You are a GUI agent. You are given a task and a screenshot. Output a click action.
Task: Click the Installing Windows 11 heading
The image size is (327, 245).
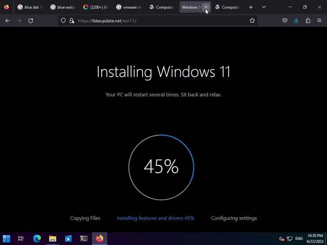click(x=163, y=71)
